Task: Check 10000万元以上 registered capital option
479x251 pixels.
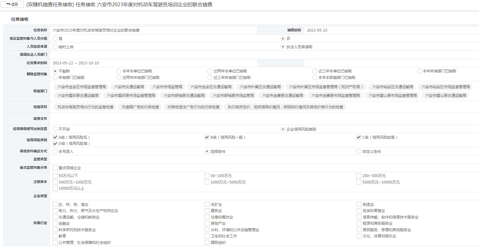Action: 55,188
